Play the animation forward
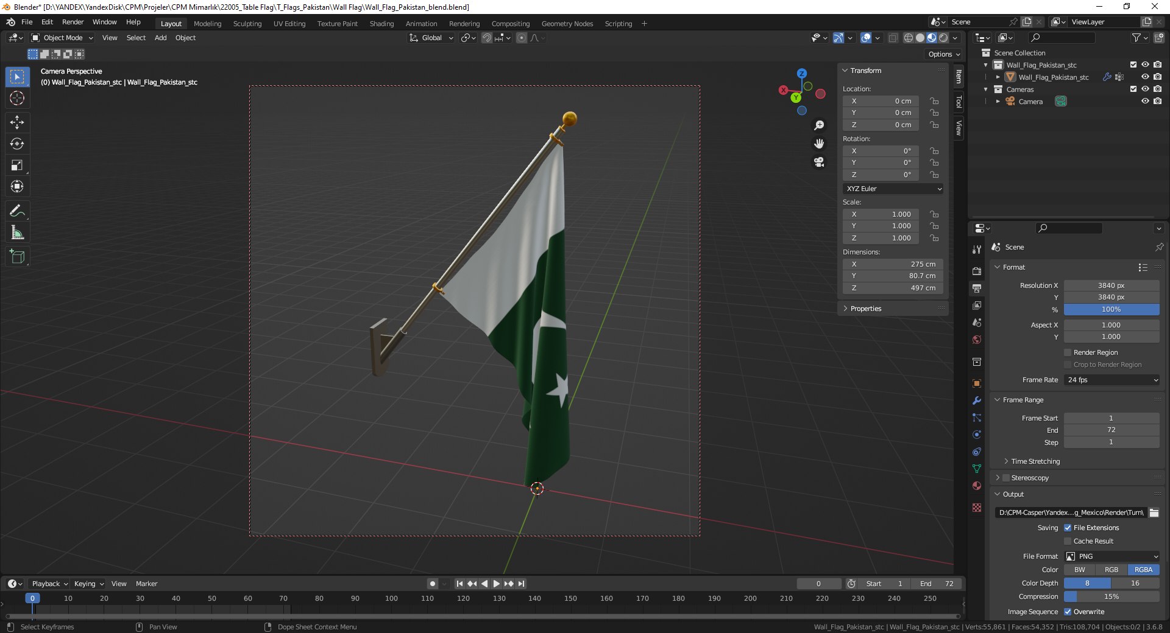1170x633 pixels. point(497,584)
